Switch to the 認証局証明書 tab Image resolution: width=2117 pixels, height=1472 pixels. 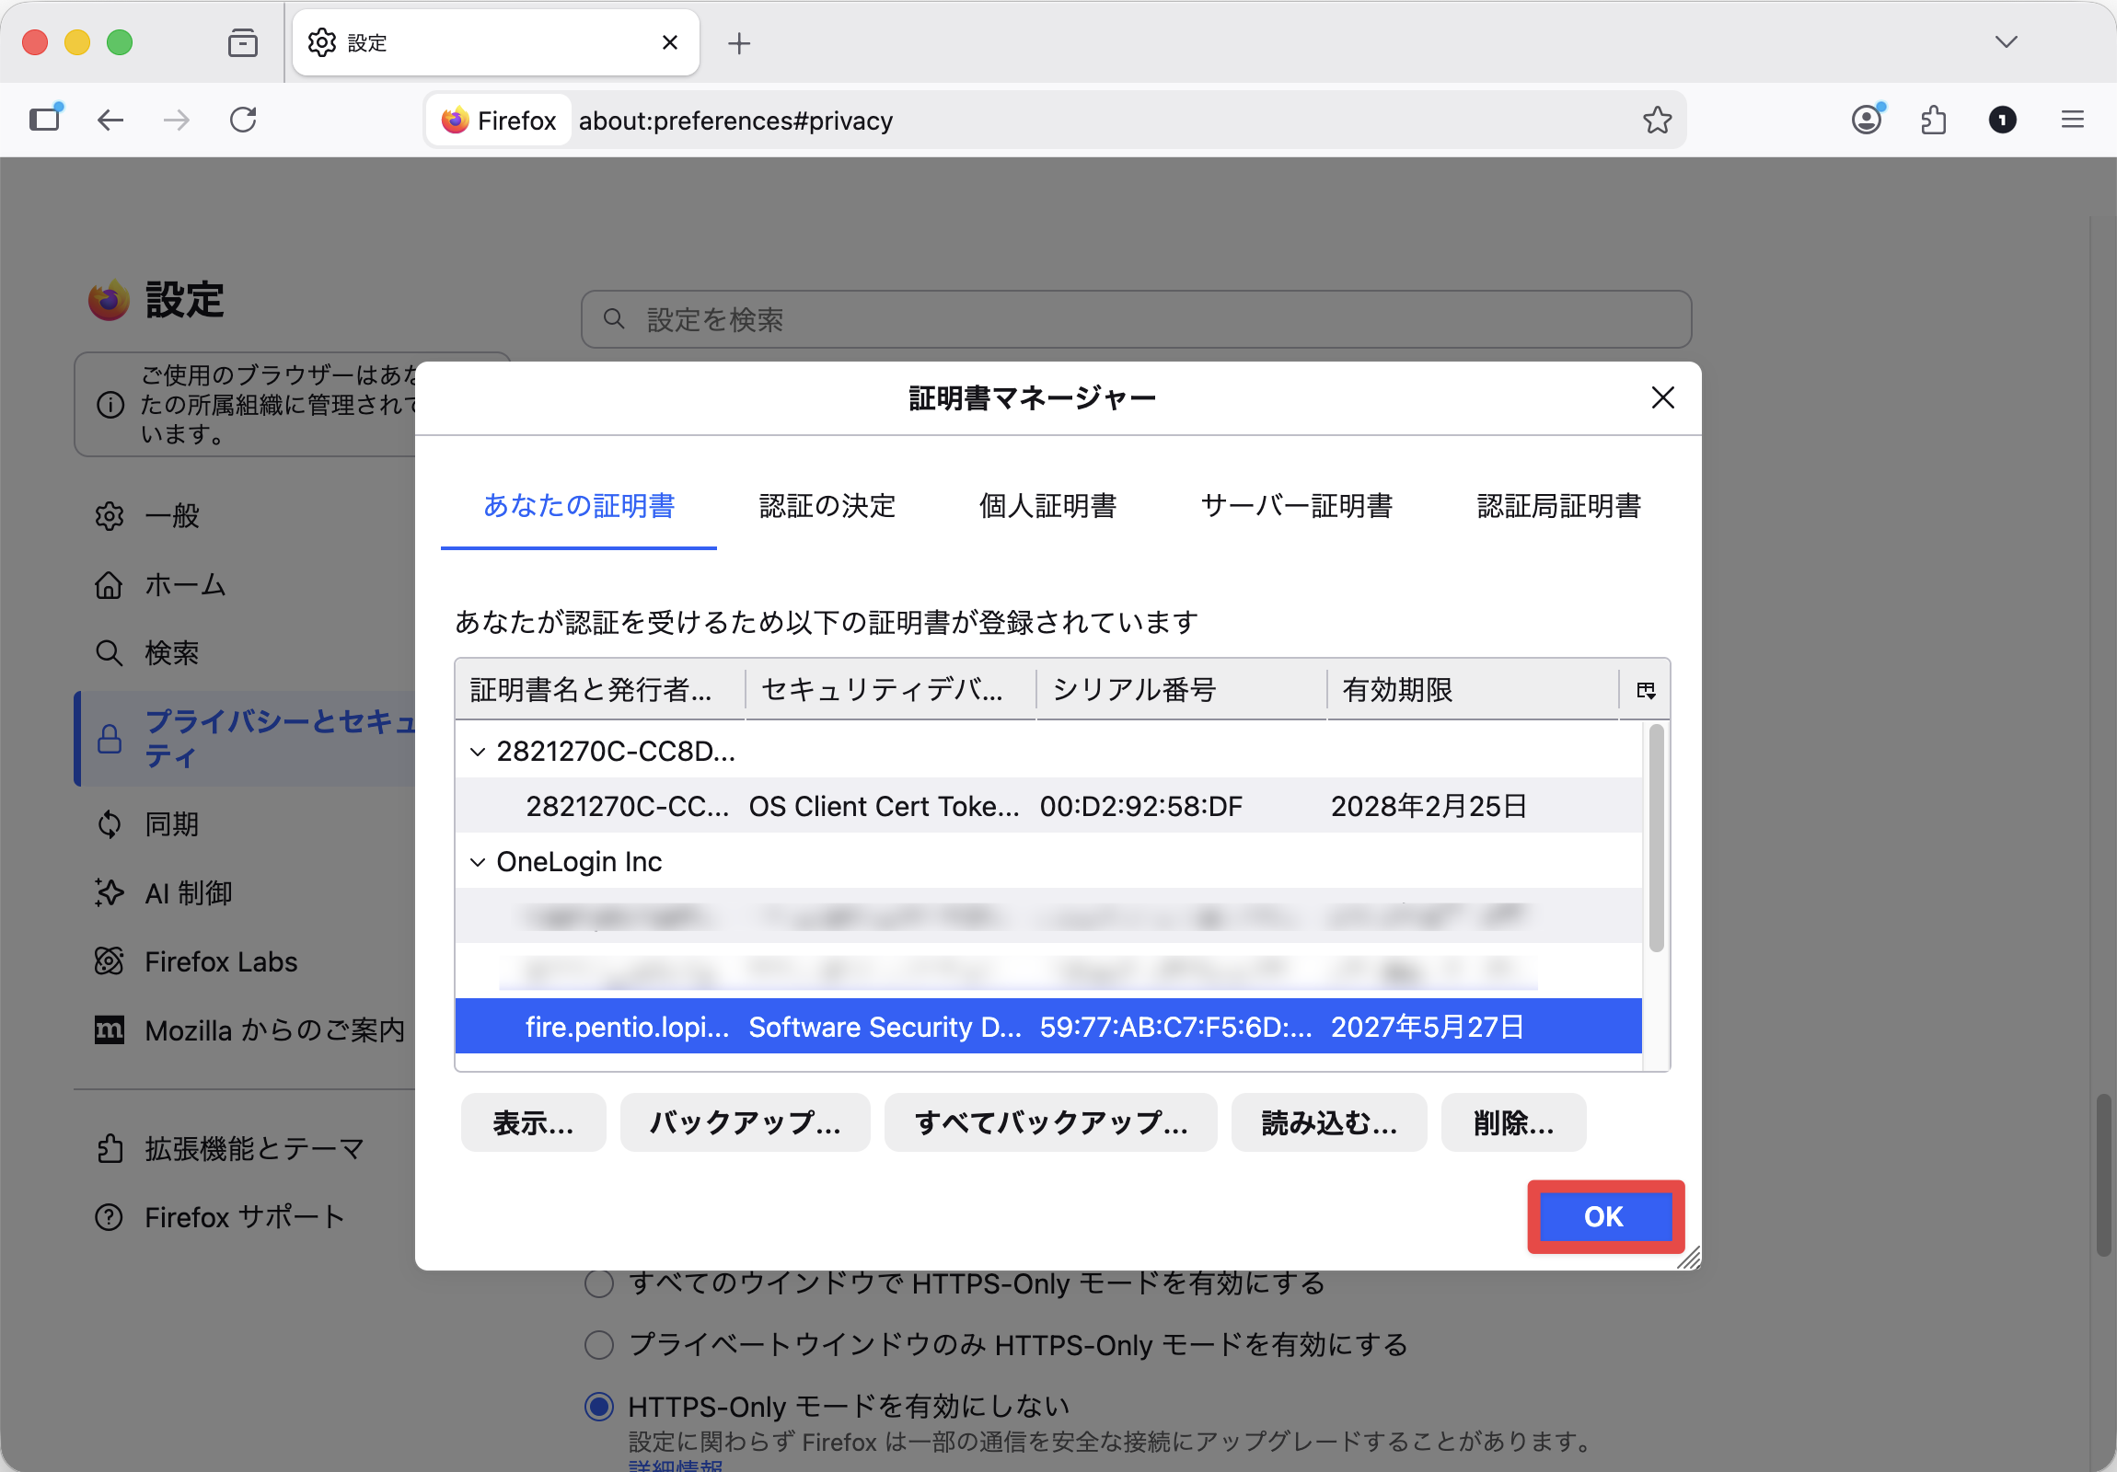click(1558, 506)
